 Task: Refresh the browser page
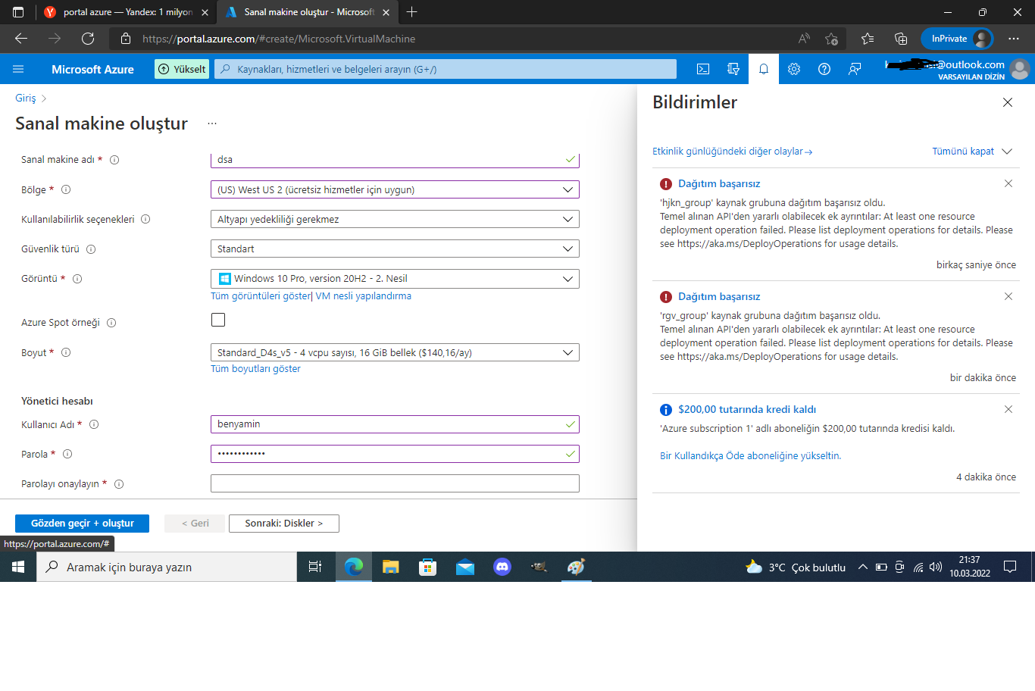[x=88, y=39]
